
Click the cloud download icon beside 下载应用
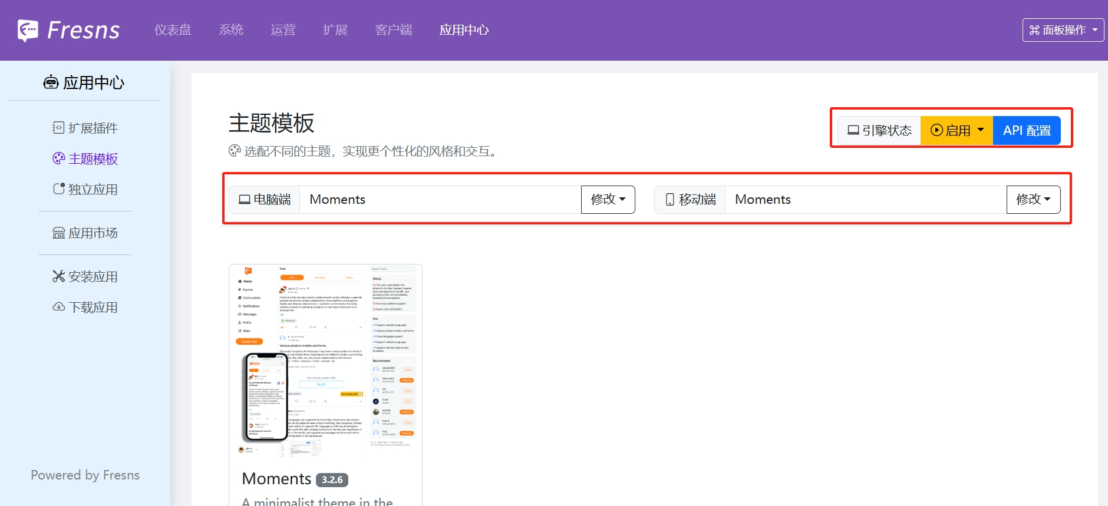(58, 307)
